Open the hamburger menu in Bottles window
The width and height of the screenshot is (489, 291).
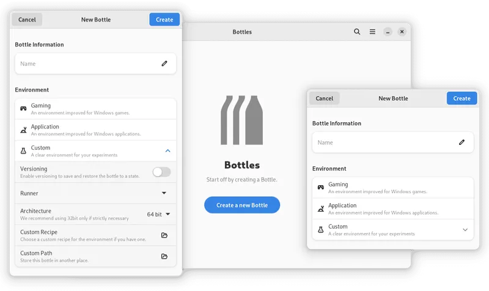pyautogui.click(x=372, y=32)
